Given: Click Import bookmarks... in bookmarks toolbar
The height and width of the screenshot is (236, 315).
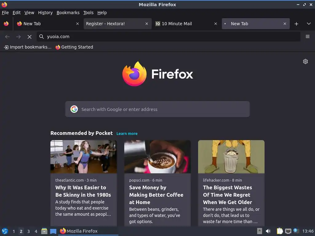Looking at the screenshot, I should click(x=28, y=47).
